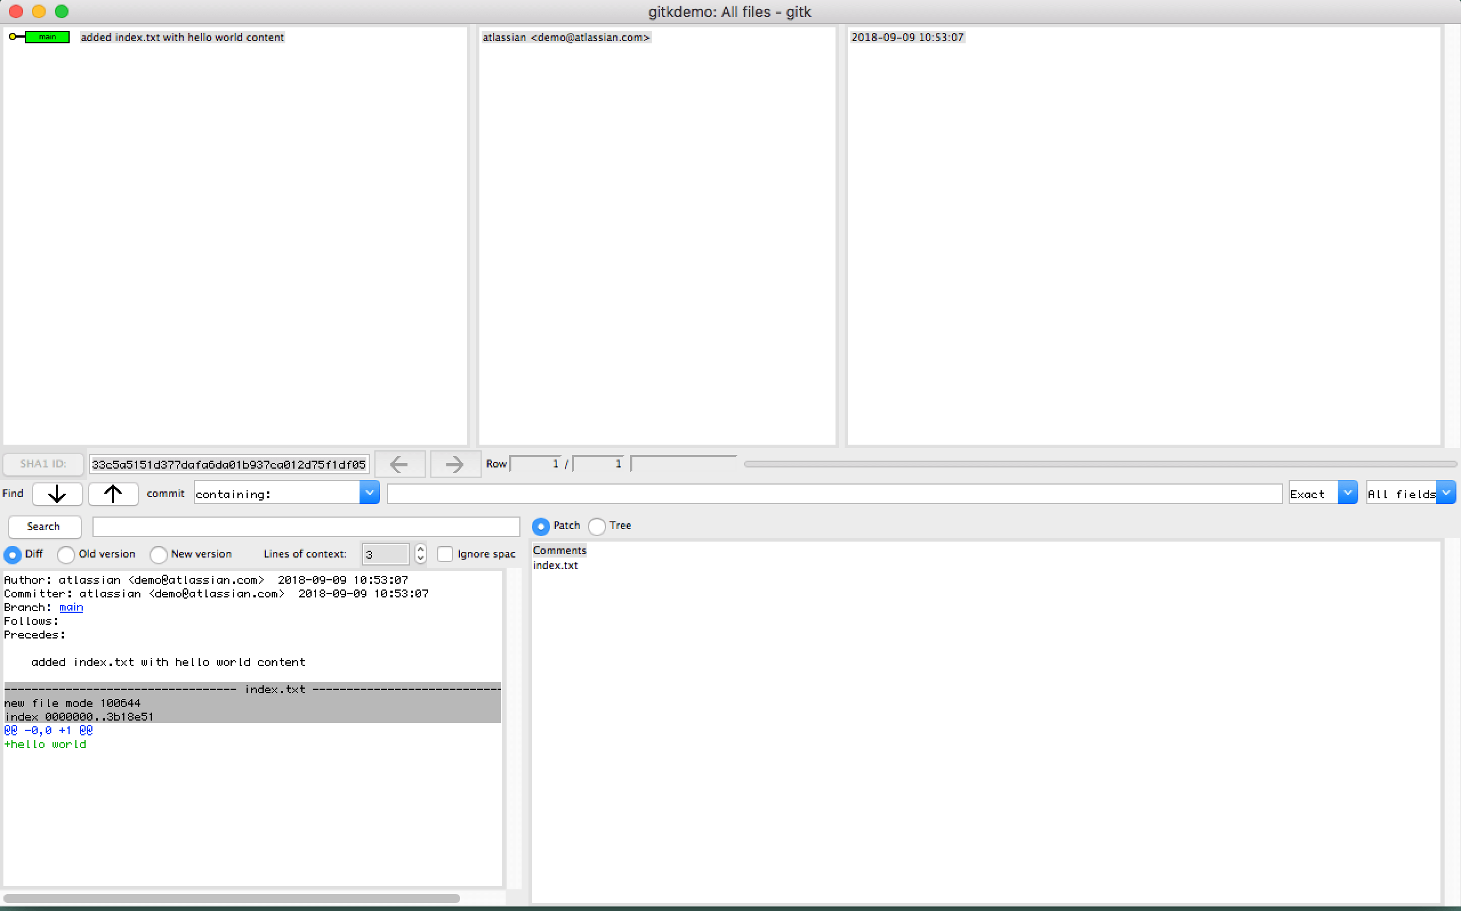This screenshot has height=911, width=1461.
Task: Switch file list to Tree view
Action: click(597, 526)
